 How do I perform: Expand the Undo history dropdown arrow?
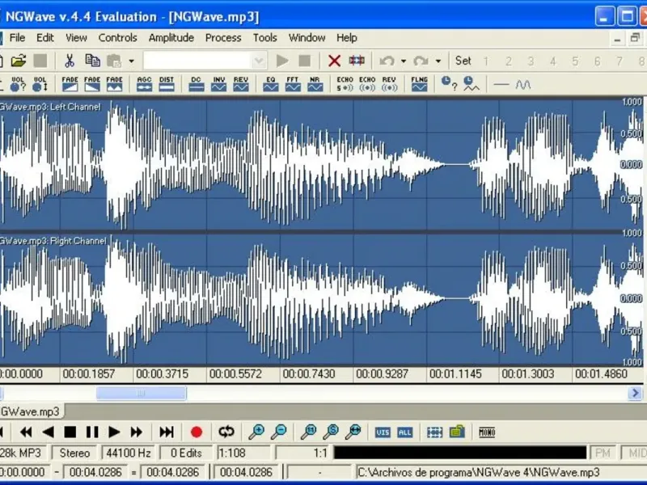tap(403, 61)
